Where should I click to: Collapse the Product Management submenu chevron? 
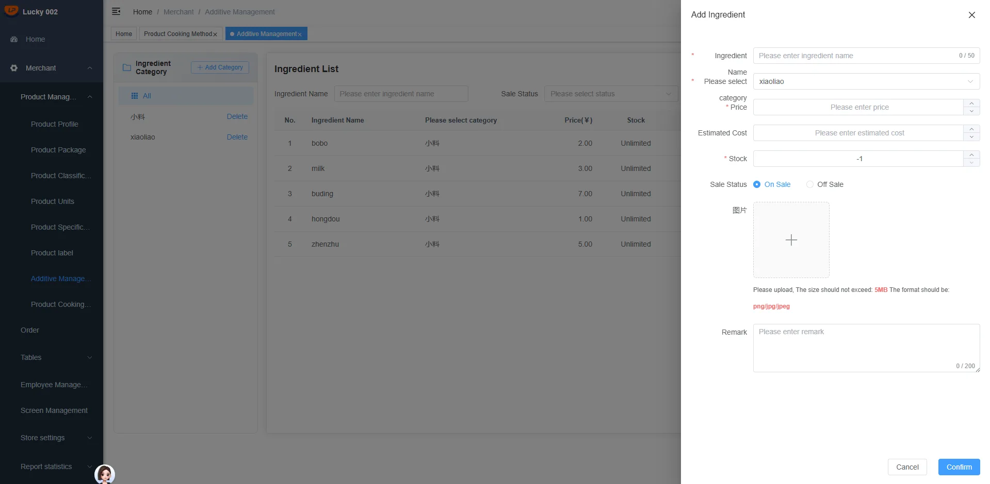[90, 97]
